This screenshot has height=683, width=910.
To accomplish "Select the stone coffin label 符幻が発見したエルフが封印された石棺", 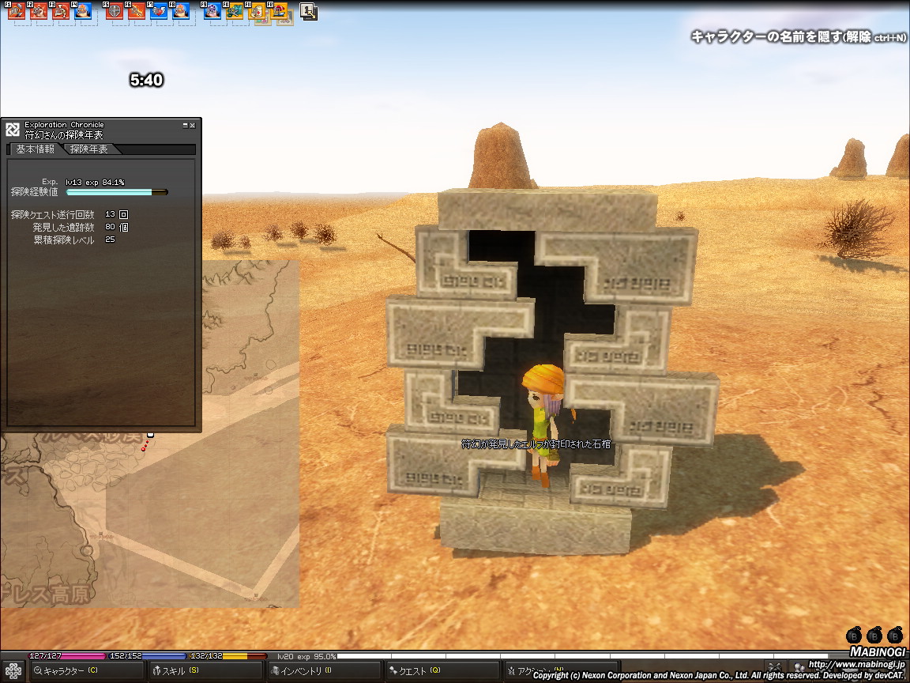I will tap(536, 443).
